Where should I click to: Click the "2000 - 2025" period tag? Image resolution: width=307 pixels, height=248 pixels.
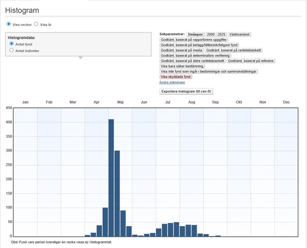(216, 34)
